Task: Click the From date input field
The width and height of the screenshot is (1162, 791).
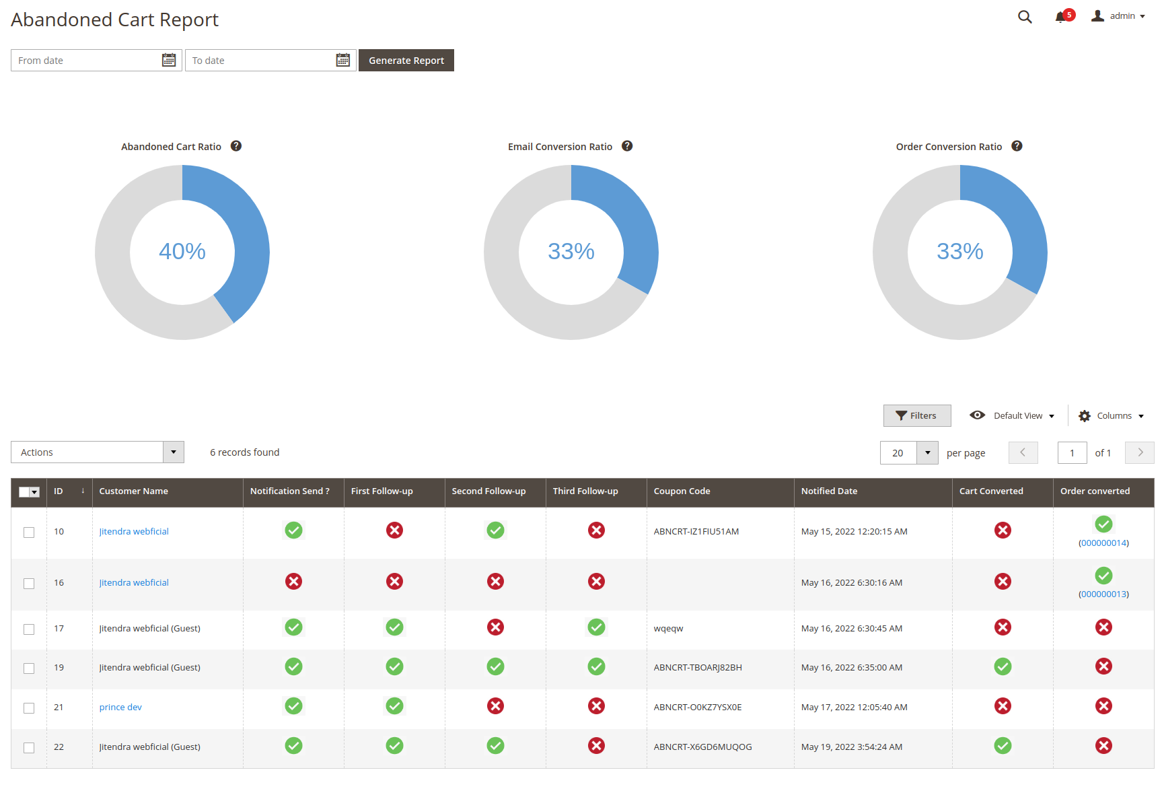Action: point(96,61)
